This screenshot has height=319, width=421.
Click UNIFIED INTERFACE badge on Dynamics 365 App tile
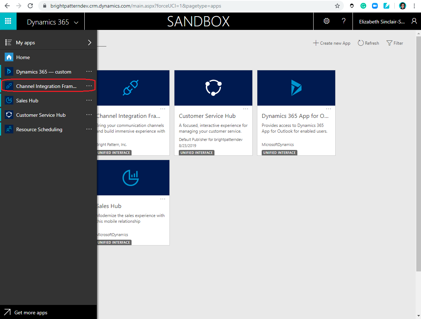tap(279, 152)
